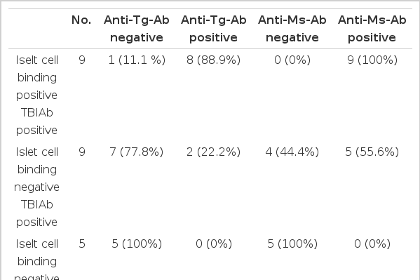Select the 5 (100%) cell under Anti-Ms-Ab negative

click(x=292, y=244)
